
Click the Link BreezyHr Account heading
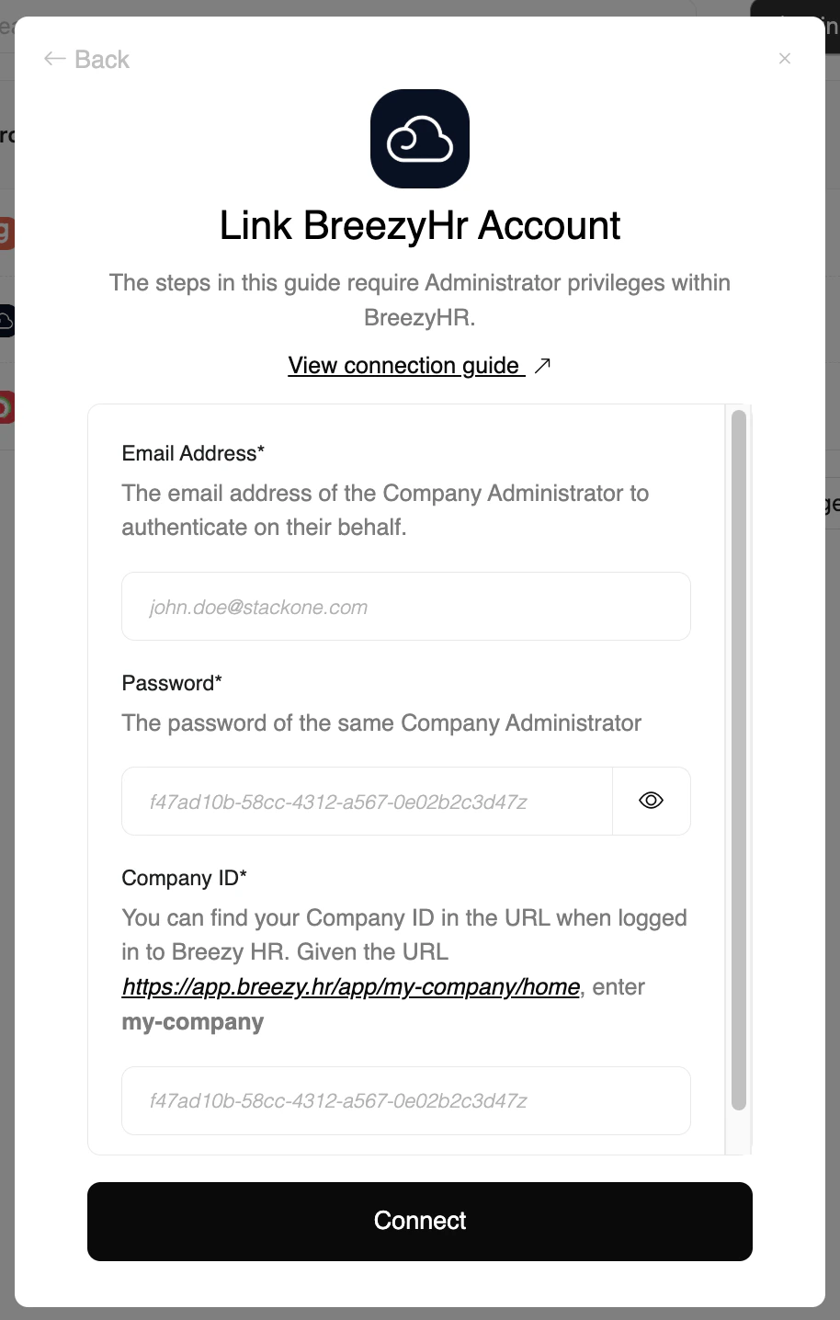click(x=419, y=225)
